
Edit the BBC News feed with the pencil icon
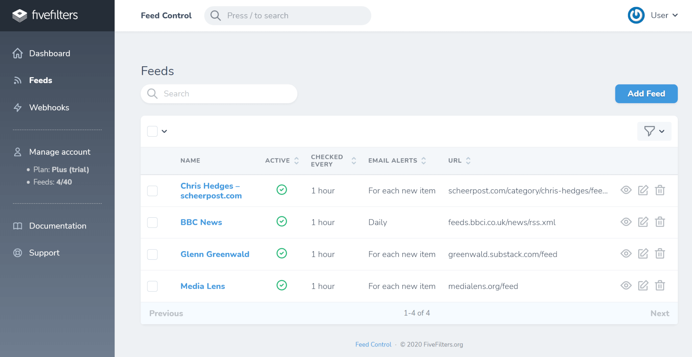click(643, 222)
